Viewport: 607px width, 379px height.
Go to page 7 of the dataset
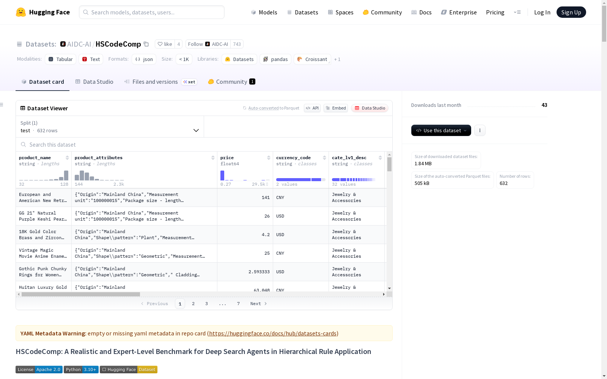pos(239,304)
